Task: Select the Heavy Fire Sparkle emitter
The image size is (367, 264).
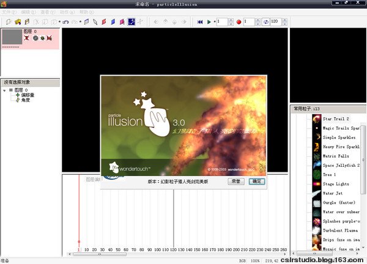Action: pyautogui.click(x=341, y=147)
